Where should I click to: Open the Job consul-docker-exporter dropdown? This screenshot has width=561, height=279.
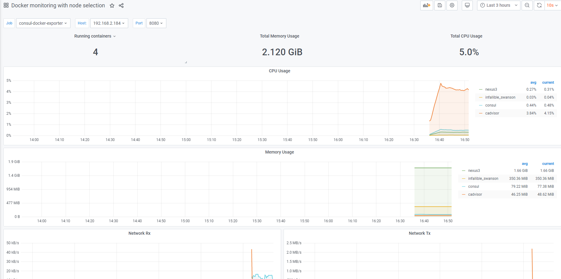(43, 23)
